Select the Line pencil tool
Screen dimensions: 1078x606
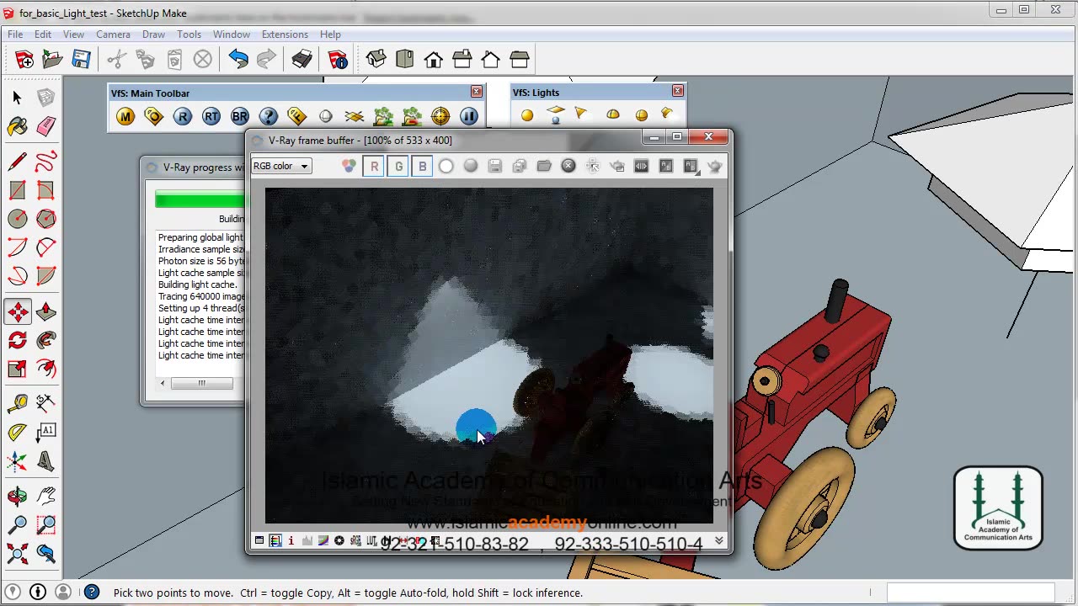pos(17,161)
